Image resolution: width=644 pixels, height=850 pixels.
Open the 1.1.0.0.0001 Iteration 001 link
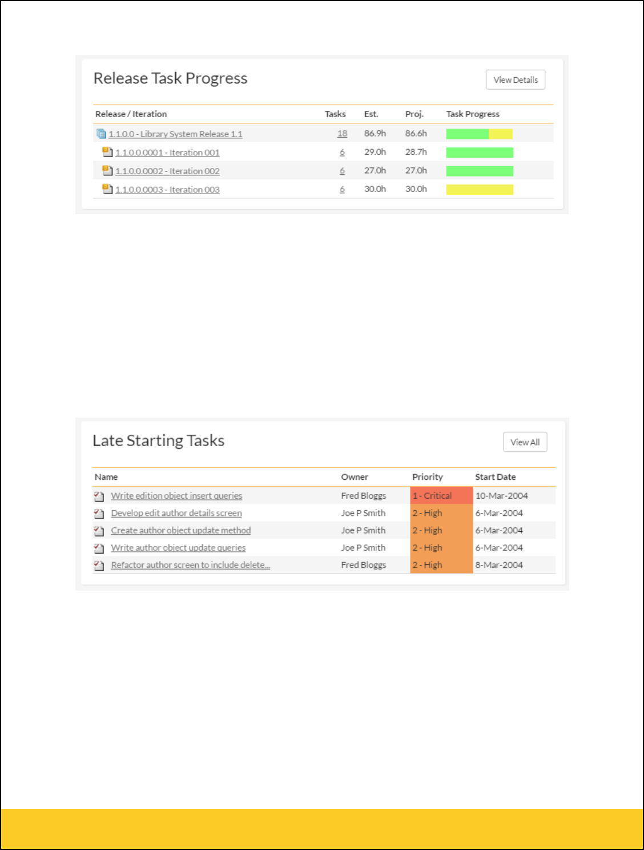[167, 153]
